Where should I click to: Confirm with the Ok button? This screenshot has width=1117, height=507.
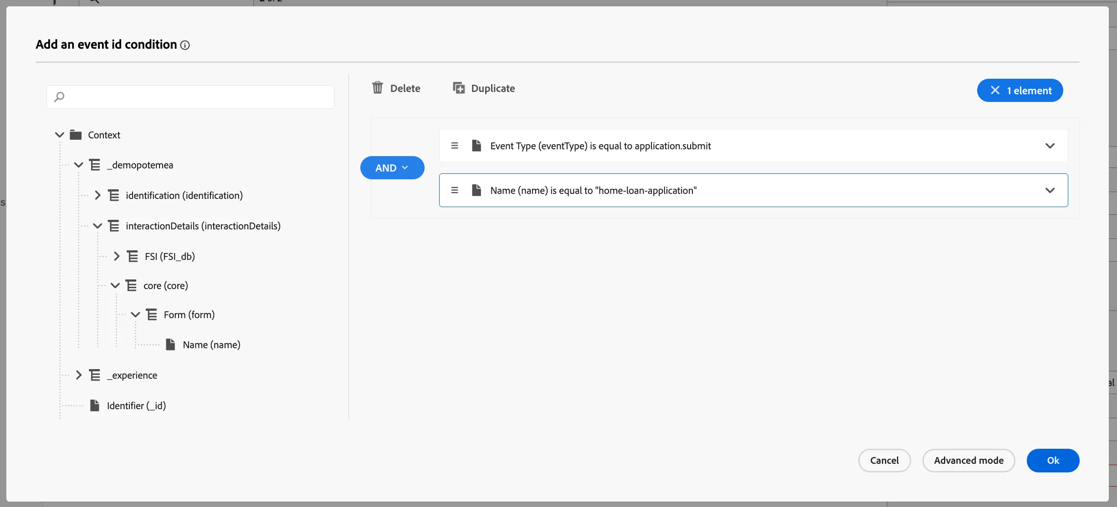[x=1053, y=461]
